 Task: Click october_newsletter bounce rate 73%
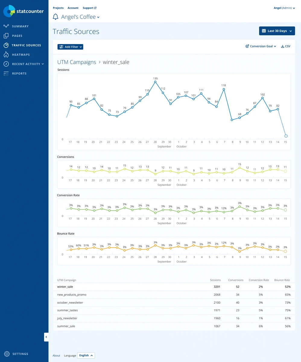point(287,303)
